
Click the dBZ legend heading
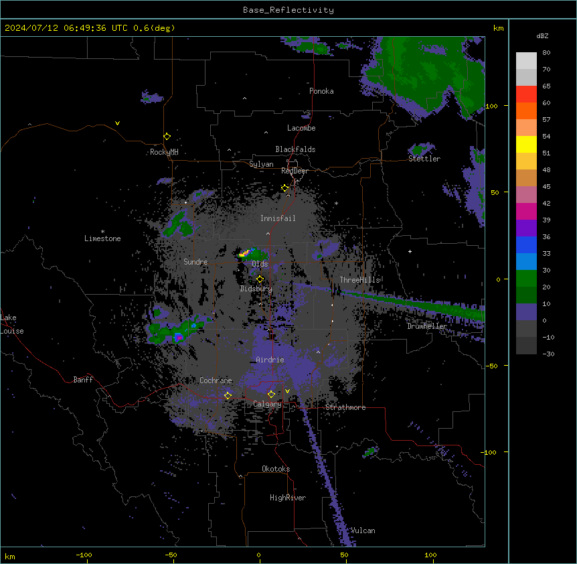pyautogui.click(x=542, y=36)
